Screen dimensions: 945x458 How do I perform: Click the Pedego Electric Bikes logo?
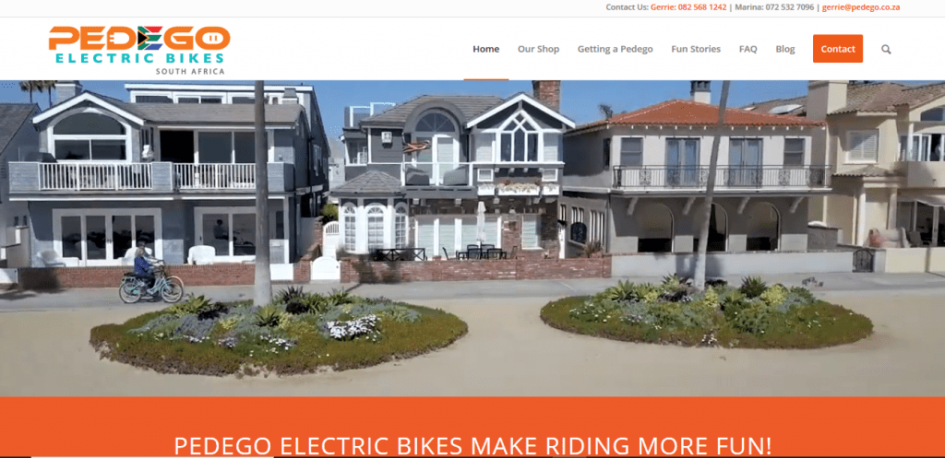[x=139, y=51]
